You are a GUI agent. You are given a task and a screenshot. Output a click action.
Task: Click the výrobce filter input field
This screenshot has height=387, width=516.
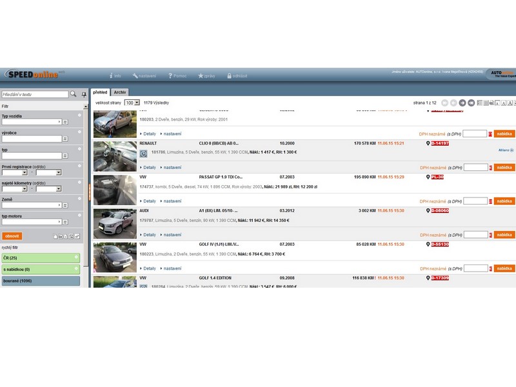[32, 139]
